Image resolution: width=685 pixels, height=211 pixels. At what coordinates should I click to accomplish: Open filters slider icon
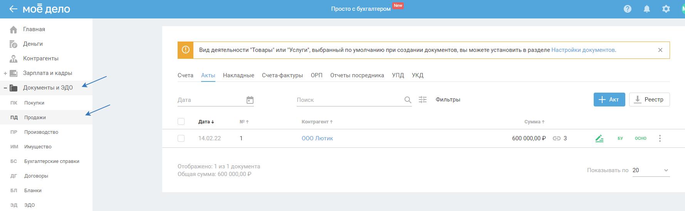coord(423,100)
